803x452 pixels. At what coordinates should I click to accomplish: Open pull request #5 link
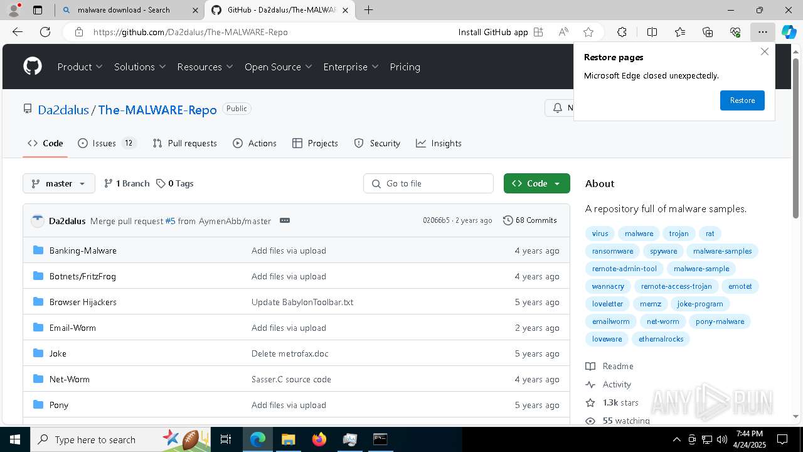[170, 221]
